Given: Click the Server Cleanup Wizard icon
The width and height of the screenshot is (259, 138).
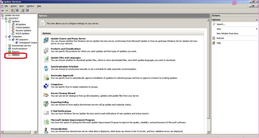Looking at the screenshot, I should click(x=46, y=95).
